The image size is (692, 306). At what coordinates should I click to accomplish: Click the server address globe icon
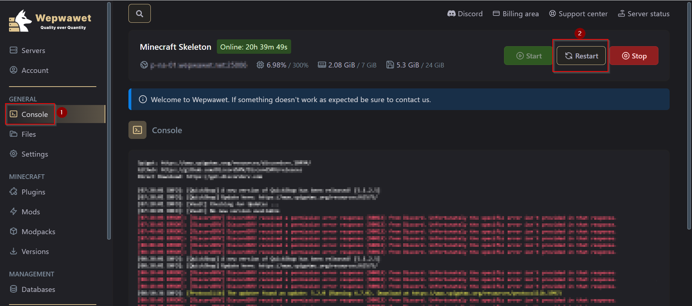point(144,65)
